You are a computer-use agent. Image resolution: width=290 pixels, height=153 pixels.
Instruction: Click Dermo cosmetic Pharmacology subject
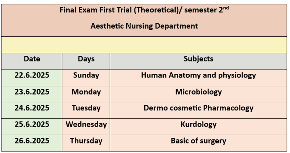coord(198,108)
